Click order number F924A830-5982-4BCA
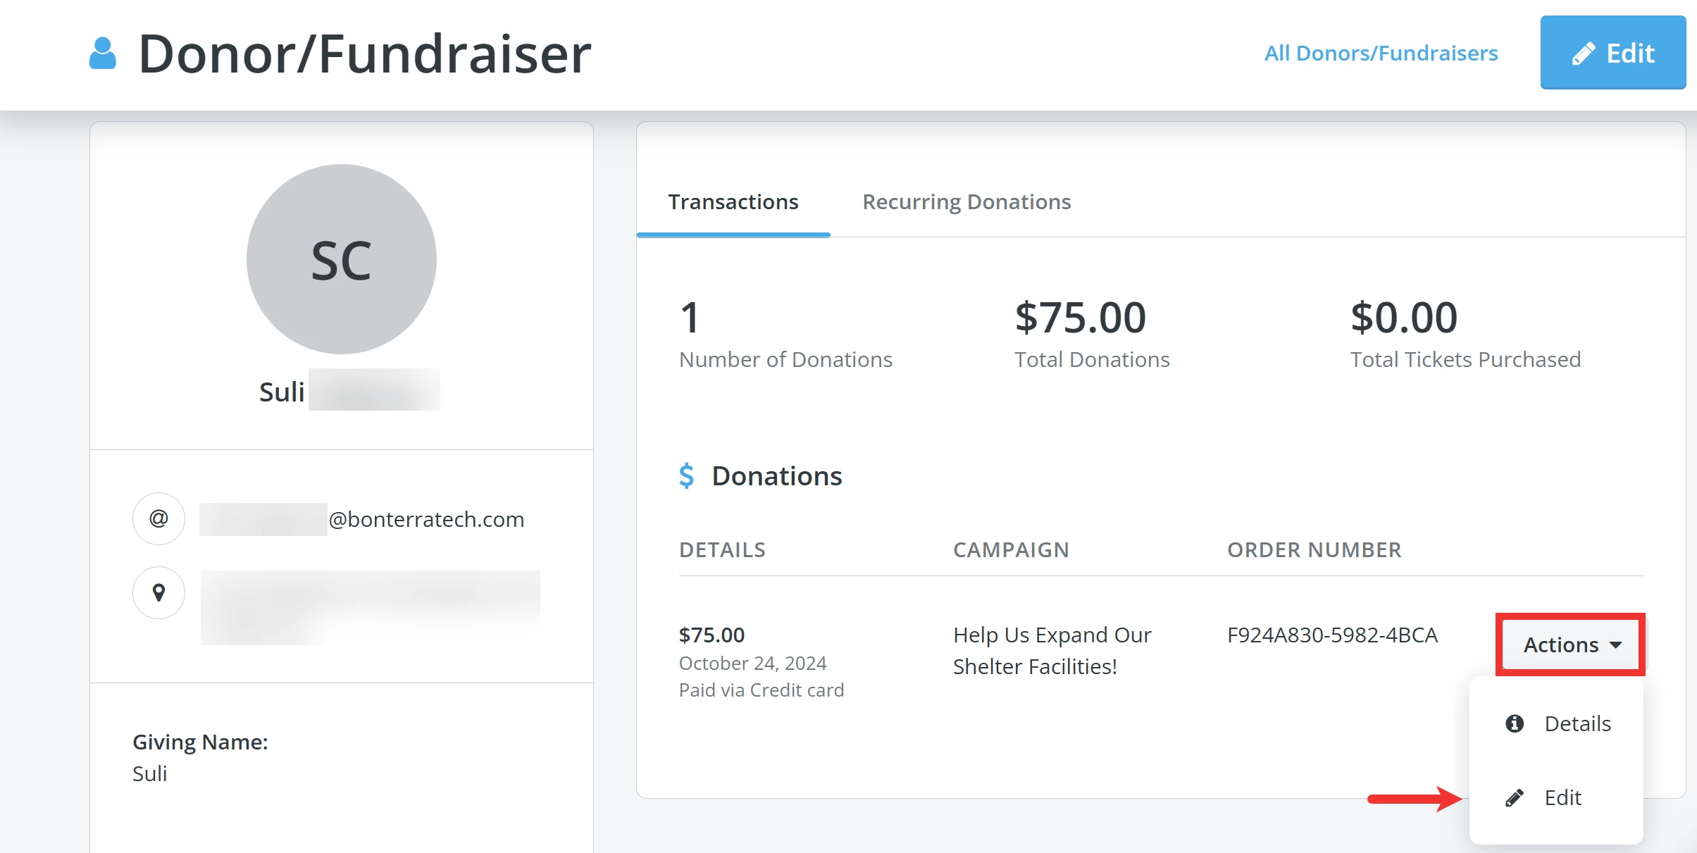The image size is (1697, 853). click(1333, 635)
